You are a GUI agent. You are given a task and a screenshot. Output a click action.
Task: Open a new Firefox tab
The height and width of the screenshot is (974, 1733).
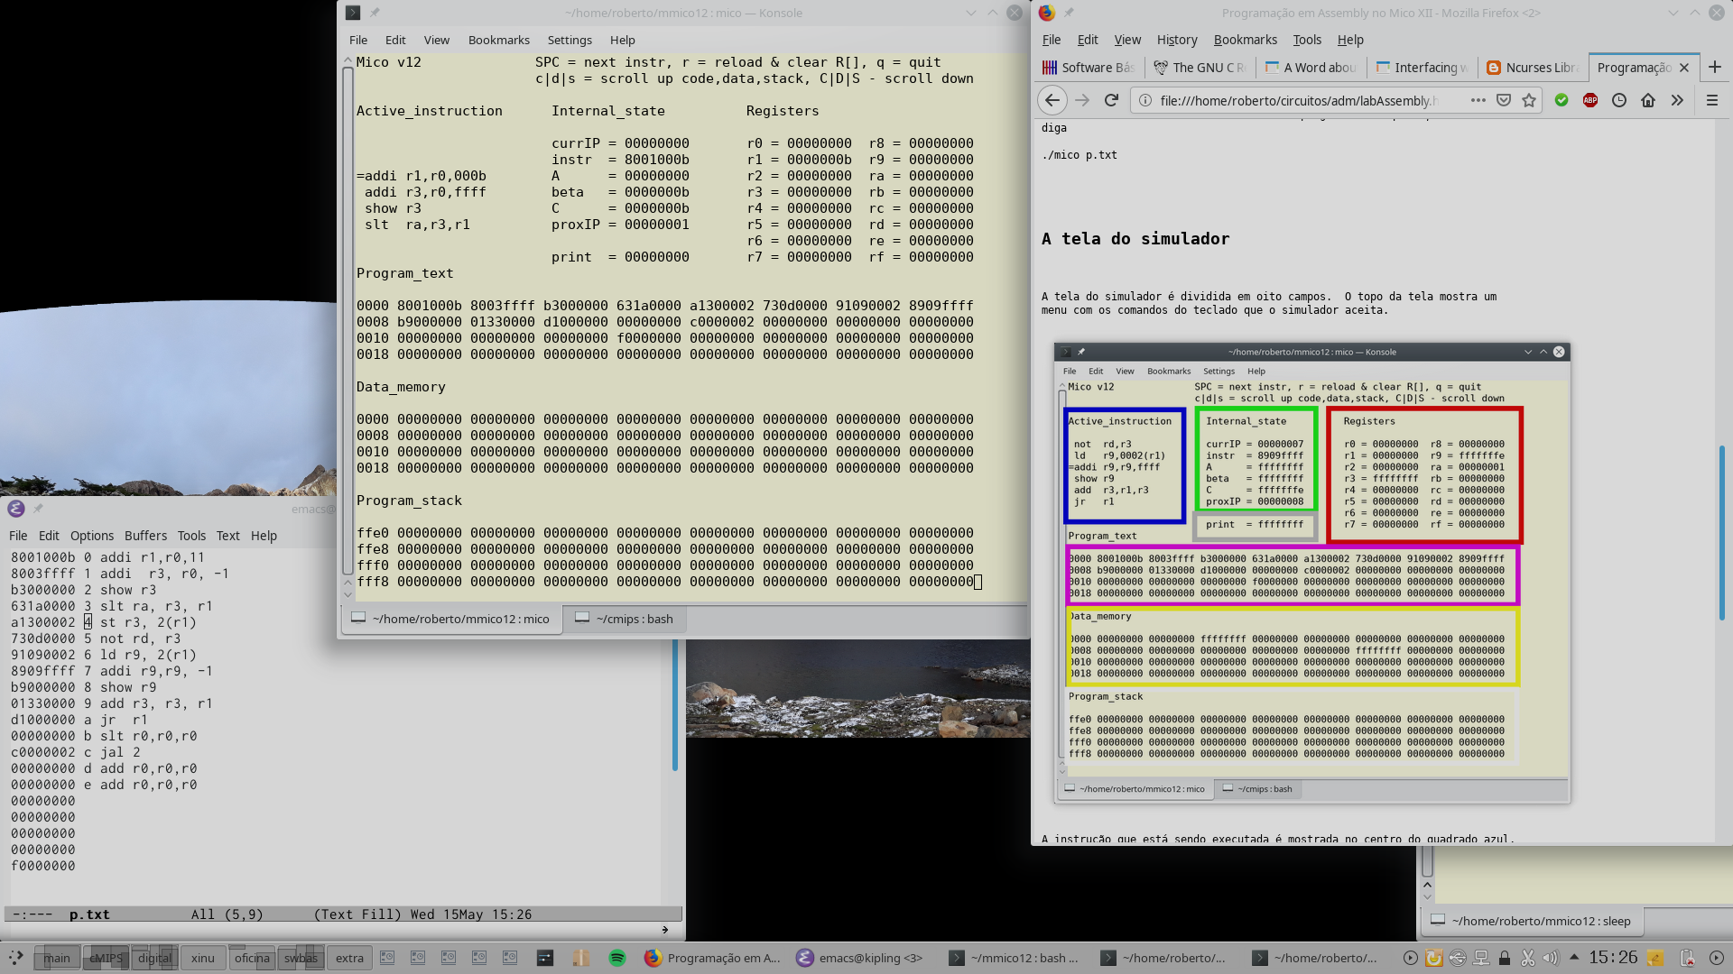click(x=1715, y=68)
